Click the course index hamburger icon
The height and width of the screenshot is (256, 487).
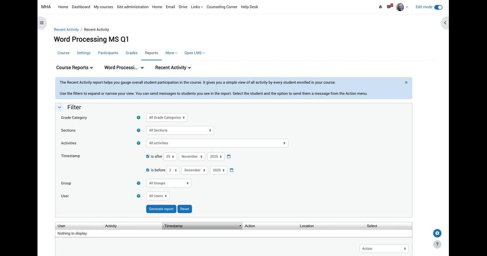click(x=41, y=22)
